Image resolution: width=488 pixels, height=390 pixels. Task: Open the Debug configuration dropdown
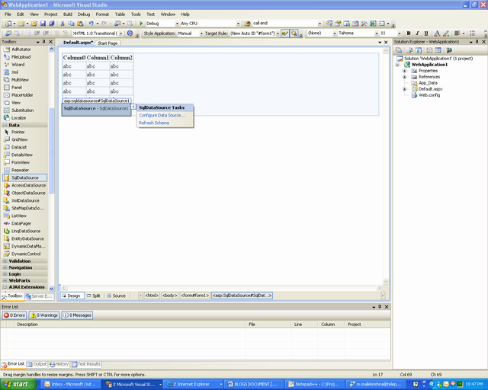click(177, 24)
